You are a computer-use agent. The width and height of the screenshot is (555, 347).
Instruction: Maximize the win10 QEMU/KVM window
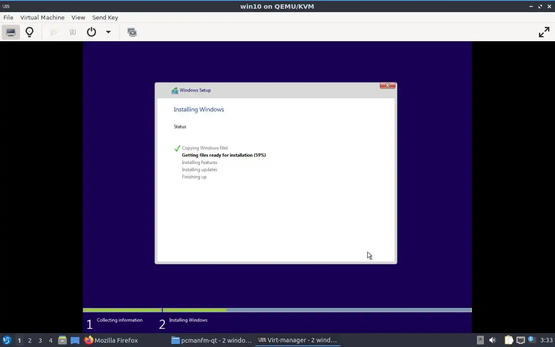point(540,7)
